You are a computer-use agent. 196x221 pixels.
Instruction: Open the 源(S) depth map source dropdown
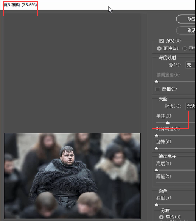click(190, 65)
